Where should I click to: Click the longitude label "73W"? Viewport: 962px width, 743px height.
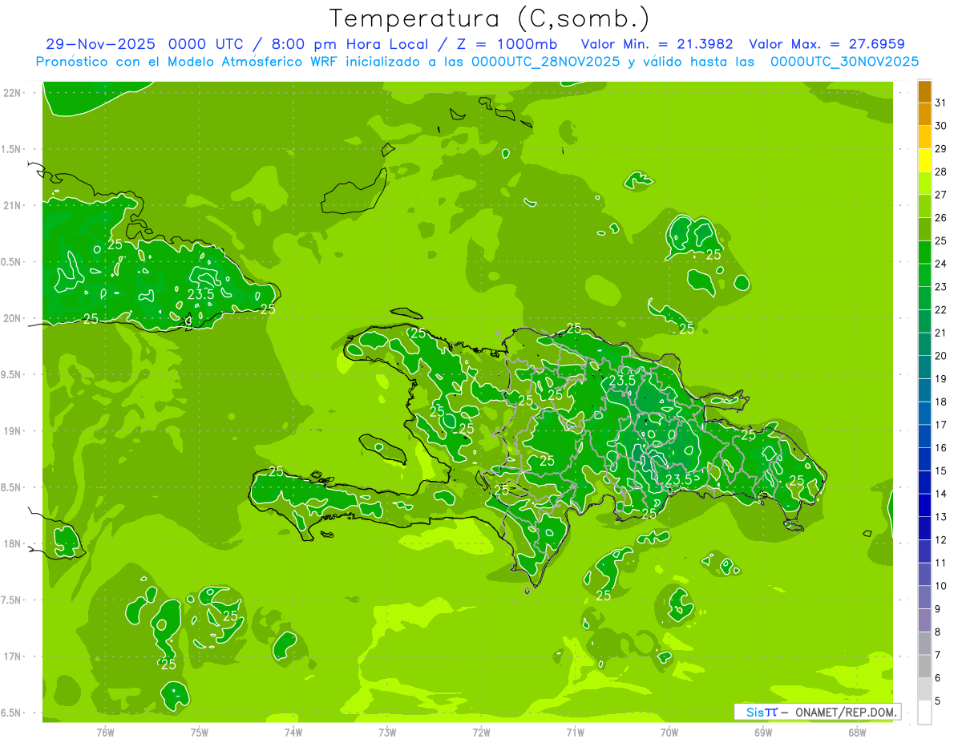[387, 733]
